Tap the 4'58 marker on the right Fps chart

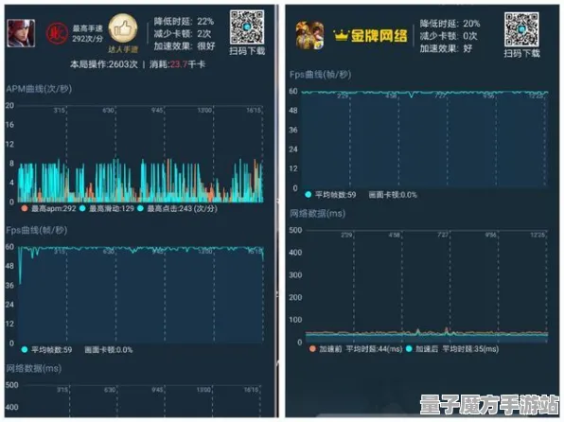tap(392, 97)
